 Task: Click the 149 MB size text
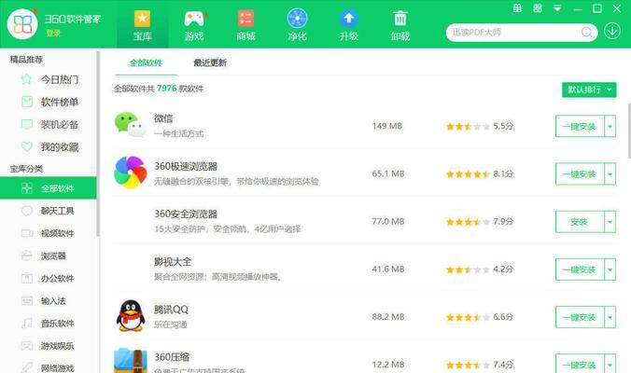point(387,126)
